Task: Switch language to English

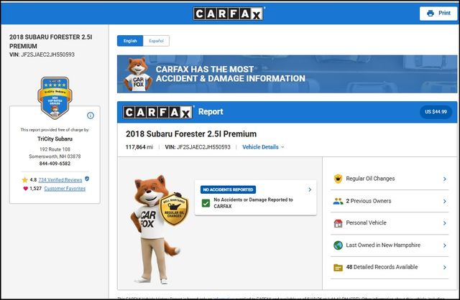Action: coord(130,41)
